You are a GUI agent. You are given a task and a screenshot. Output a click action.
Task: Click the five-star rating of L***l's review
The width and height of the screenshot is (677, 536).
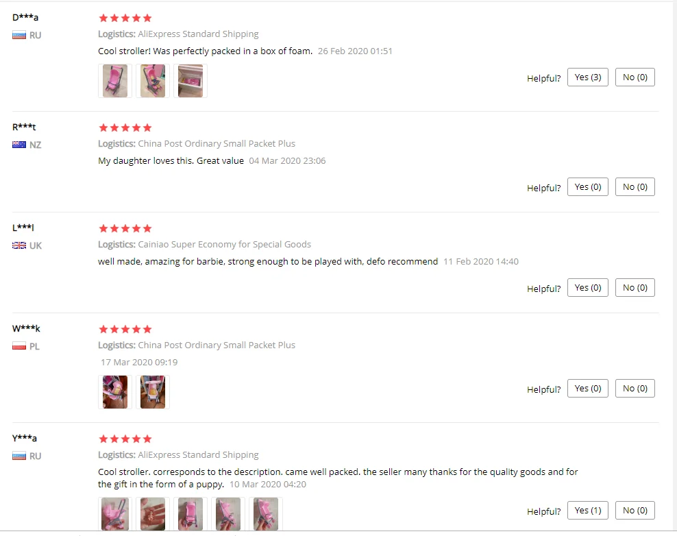[x=125, y=228]
